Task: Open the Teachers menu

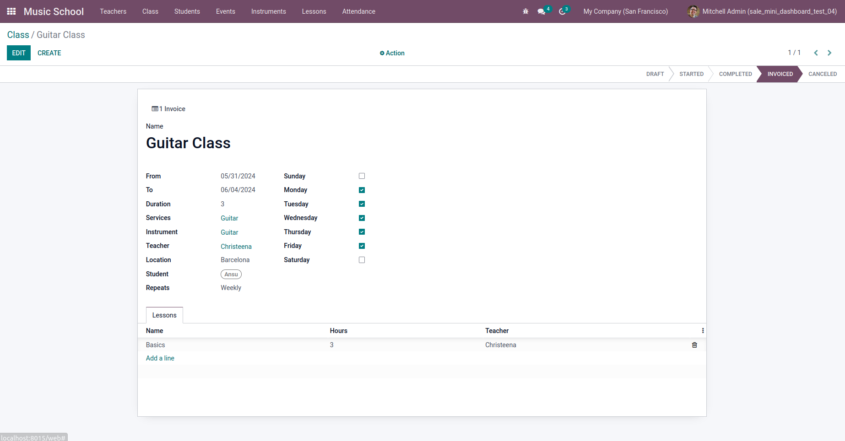Action: tap(113, 11)
